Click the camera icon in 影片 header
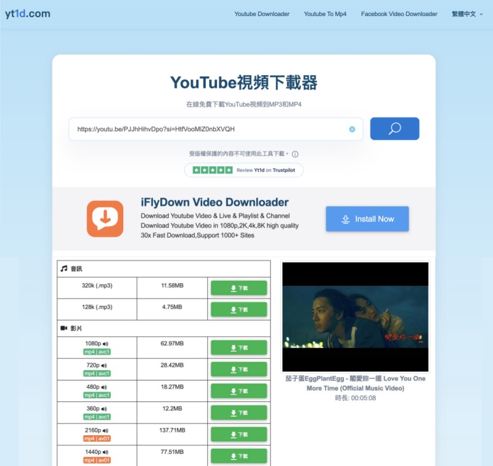493x466 pixels. (64, 328)
